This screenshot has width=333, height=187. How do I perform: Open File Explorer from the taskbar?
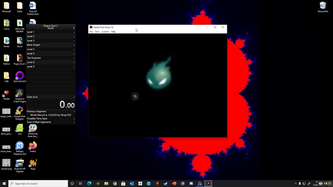[106, 184]
